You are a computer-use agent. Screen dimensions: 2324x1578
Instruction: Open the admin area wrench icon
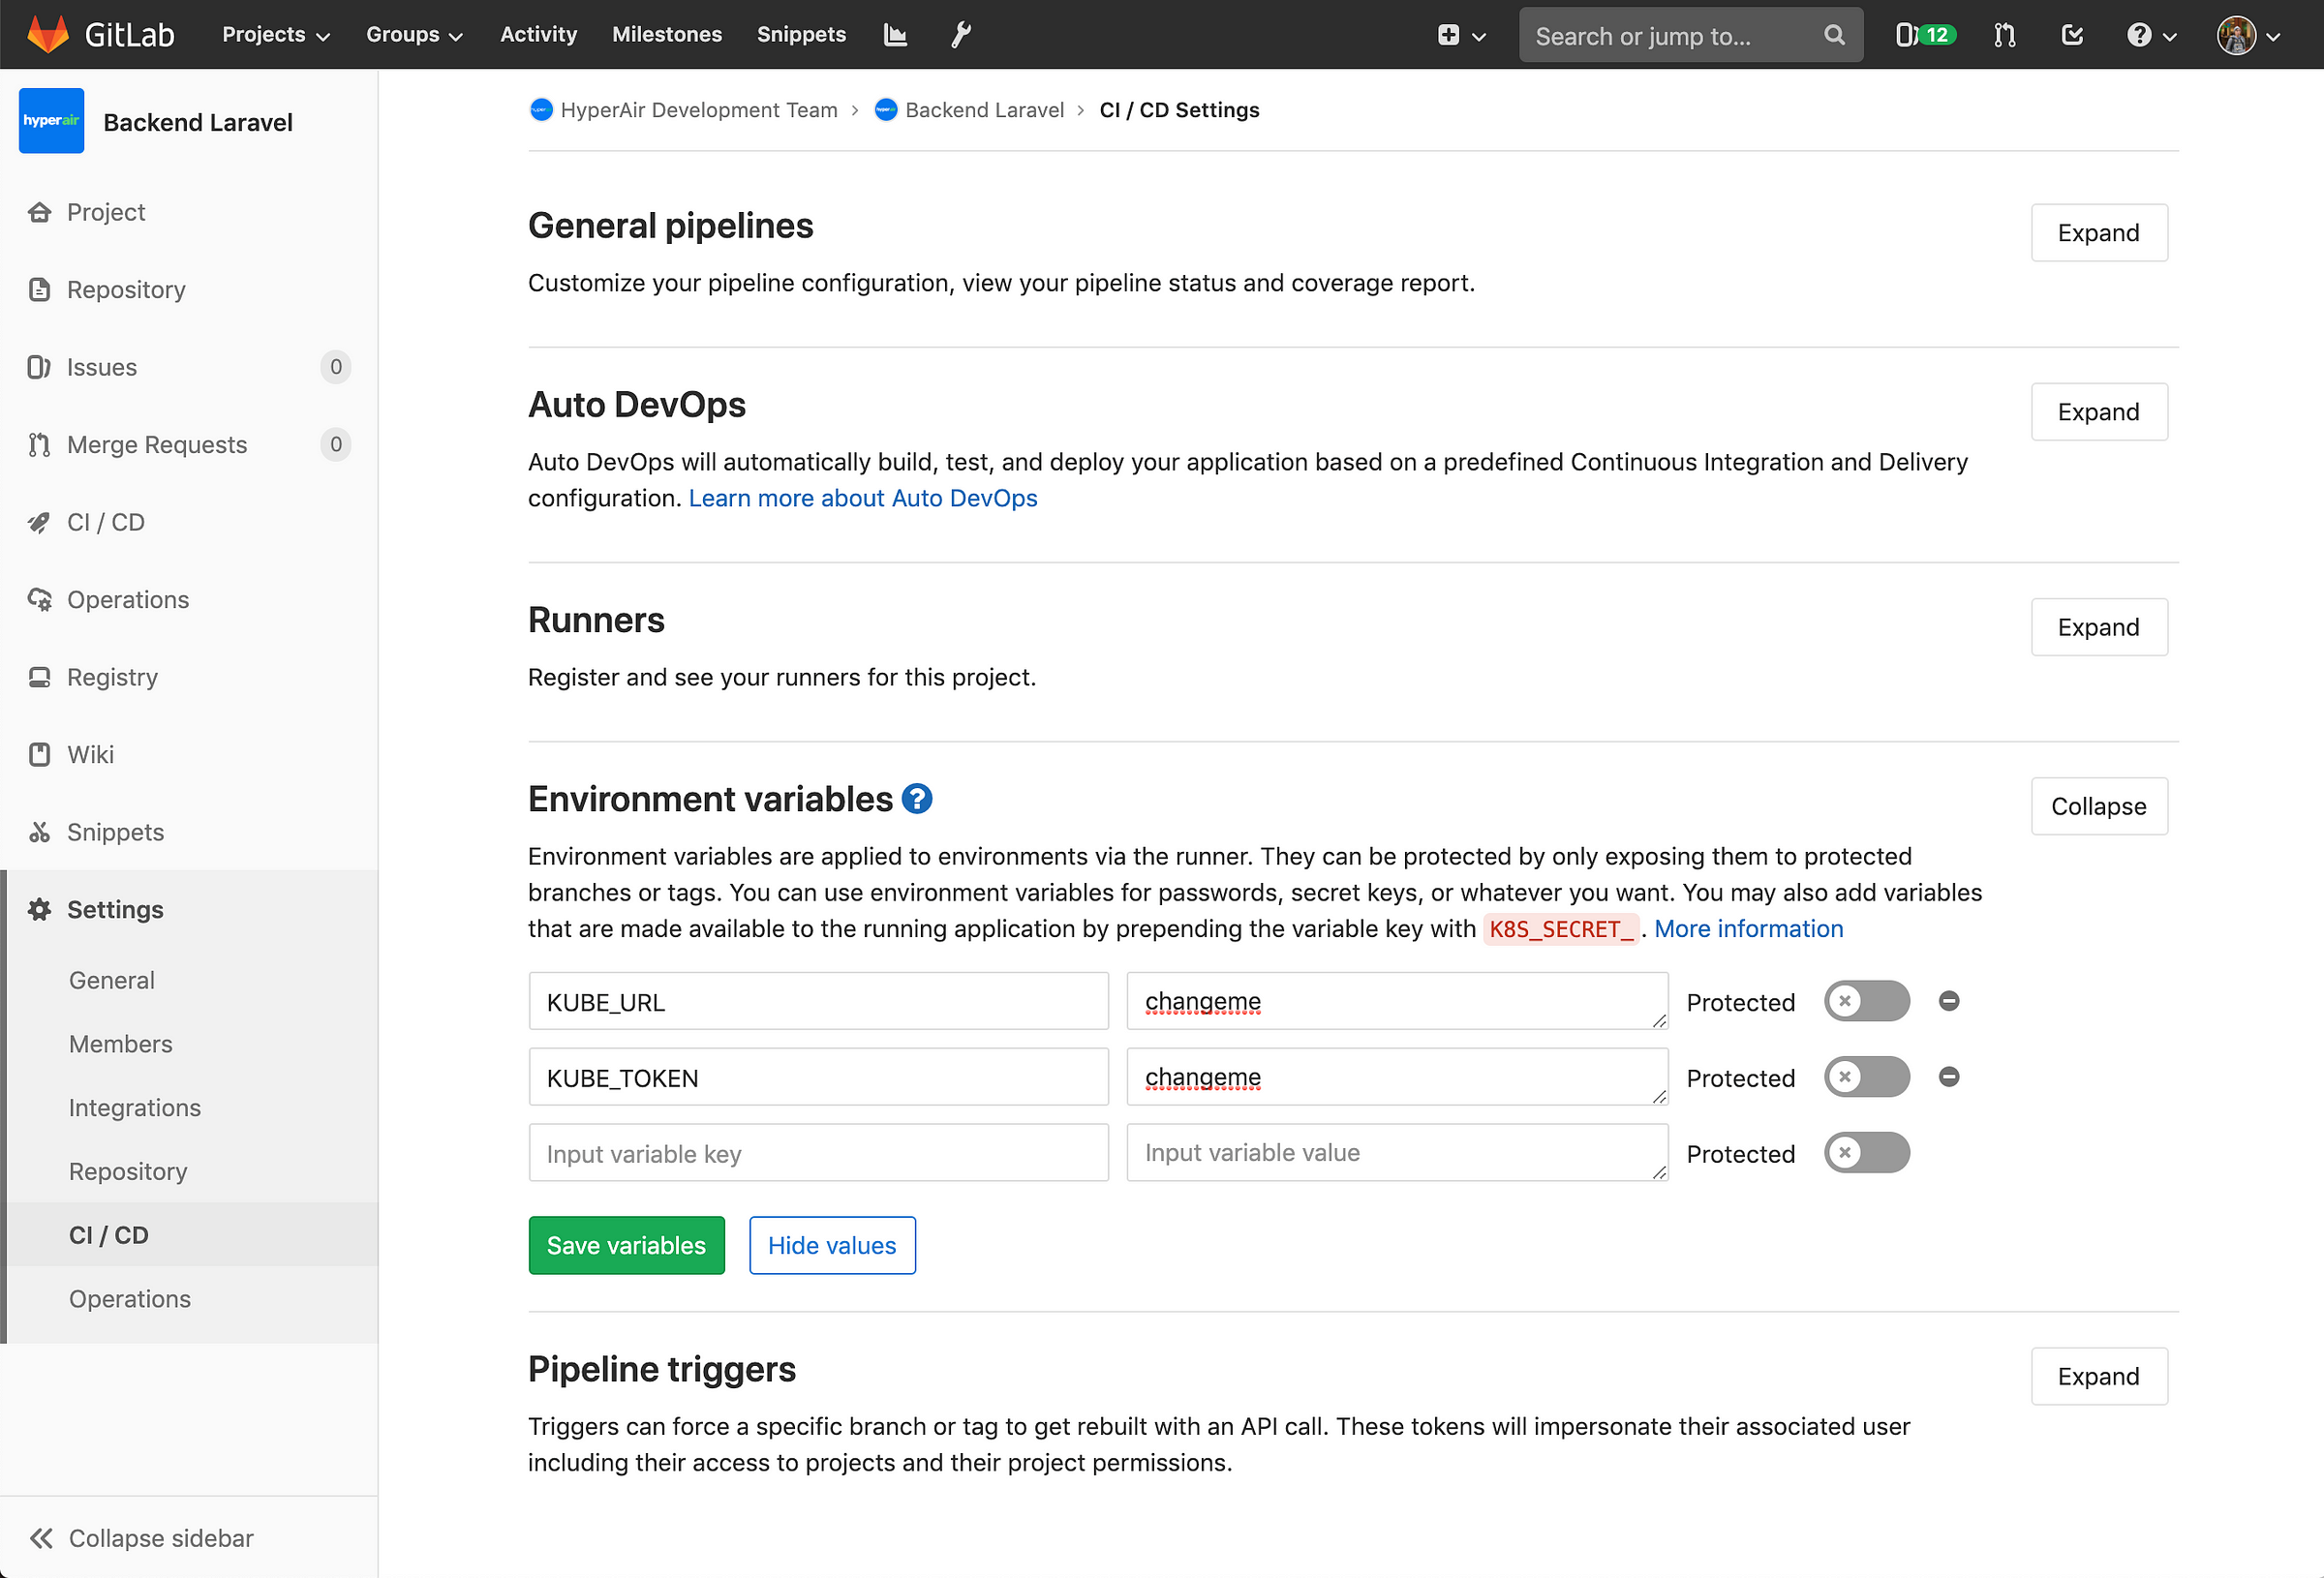point(960,35)
